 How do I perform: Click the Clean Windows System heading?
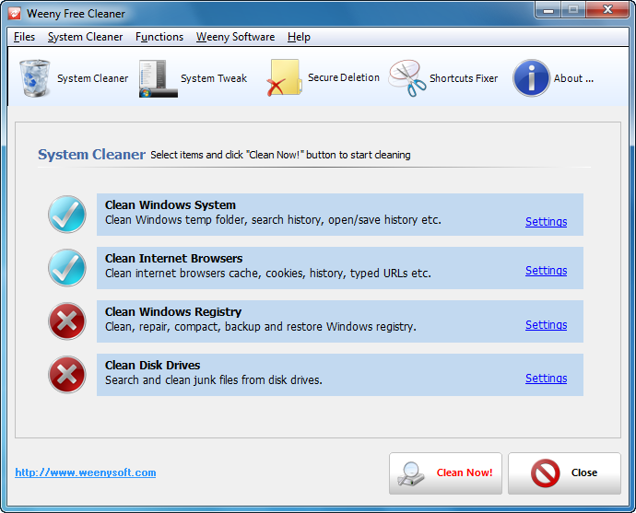tap(171, 205)
